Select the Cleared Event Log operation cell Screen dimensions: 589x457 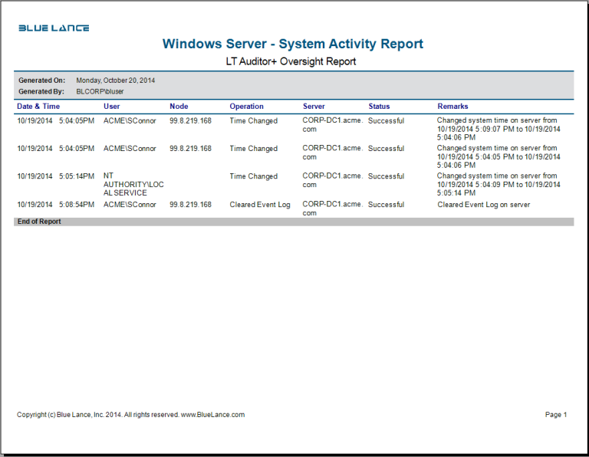pos(260,205)
